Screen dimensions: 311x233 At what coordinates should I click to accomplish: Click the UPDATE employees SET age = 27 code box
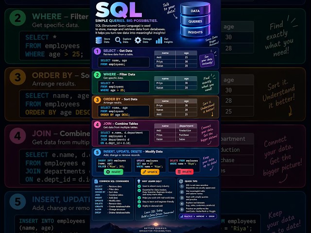coord(150,165)
